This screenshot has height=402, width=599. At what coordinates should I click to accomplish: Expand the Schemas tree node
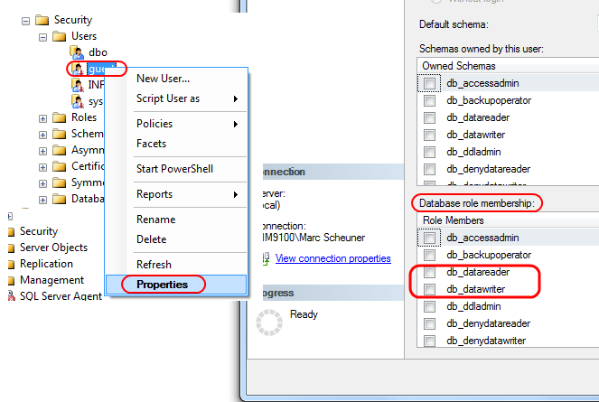coord(42,135)
